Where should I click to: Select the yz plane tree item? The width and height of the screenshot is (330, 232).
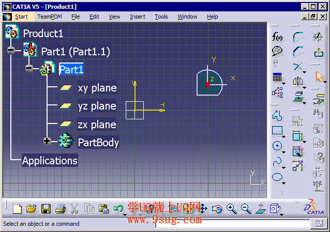click(x=97, y=106)
